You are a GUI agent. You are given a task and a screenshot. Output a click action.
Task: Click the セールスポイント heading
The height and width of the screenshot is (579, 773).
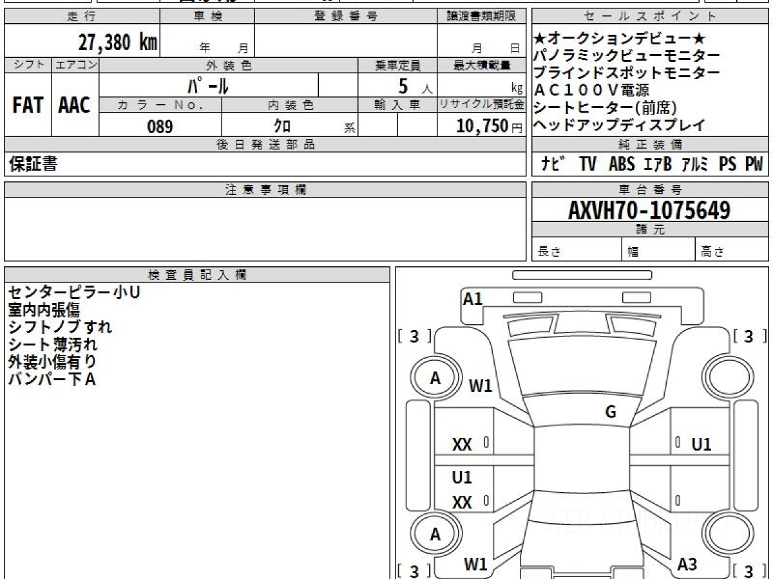point(650,17)
